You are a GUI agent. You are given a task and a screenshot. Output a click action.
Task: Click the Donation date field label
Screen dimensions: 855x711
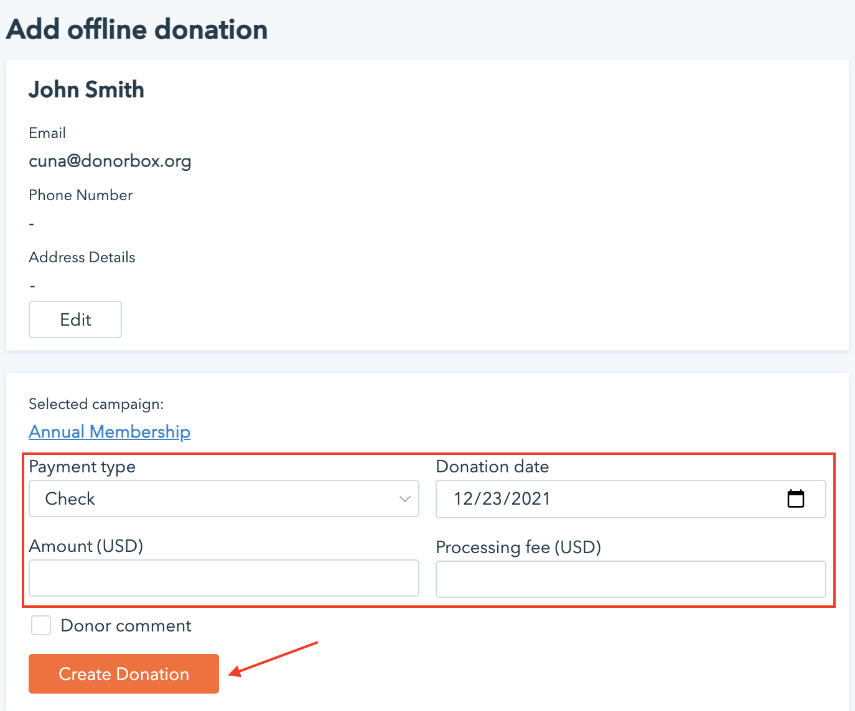click(492, 467)
